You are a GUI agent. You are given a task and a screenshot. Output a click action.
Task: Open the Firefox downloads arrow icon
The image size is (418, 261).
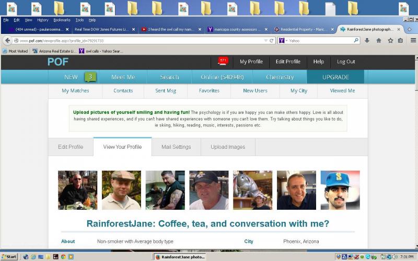(367, 40)
